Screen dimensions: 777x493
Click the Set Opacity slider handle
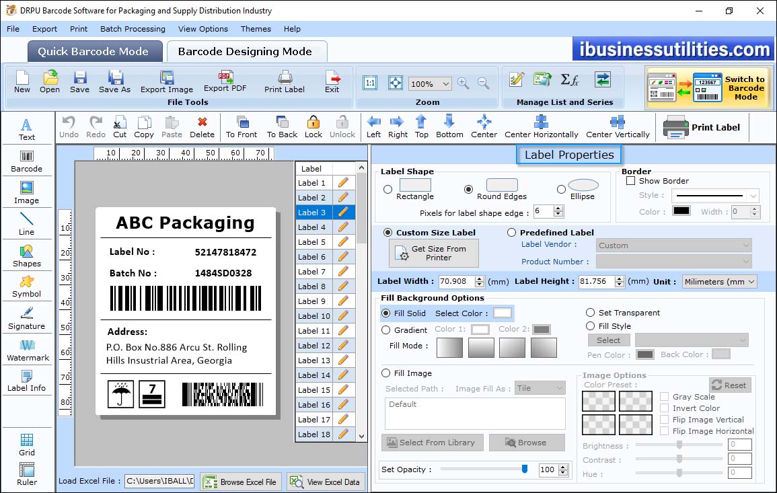525,469
